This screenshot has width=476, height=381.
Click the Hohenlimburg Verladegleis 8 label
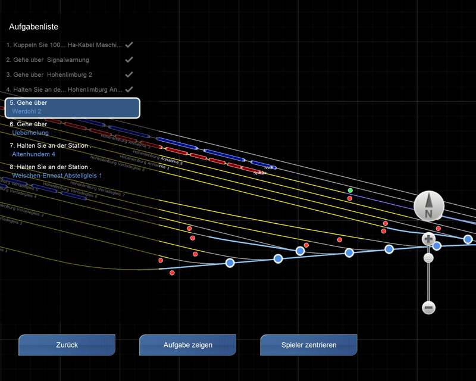(x=117, y=164)
